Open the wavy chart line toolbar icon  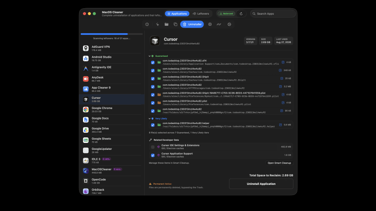coord(219,25)
